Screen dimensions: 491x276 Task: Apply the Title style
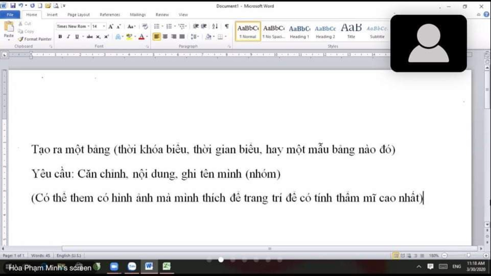351,31
